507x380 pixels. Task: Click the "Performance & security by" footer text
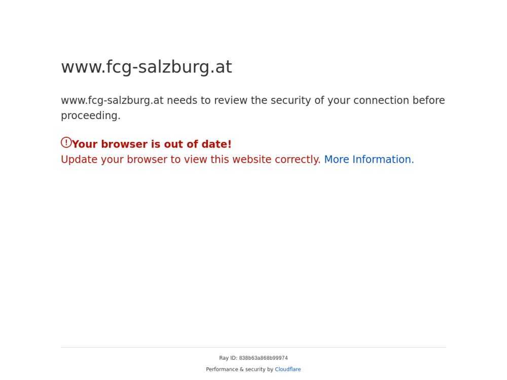(239, 369)
